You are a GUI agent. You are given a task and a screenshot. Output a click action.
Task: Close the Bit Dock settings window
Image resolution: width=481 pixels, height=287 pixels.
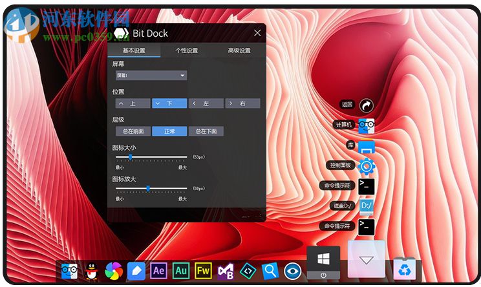click(x=257, y=33)
